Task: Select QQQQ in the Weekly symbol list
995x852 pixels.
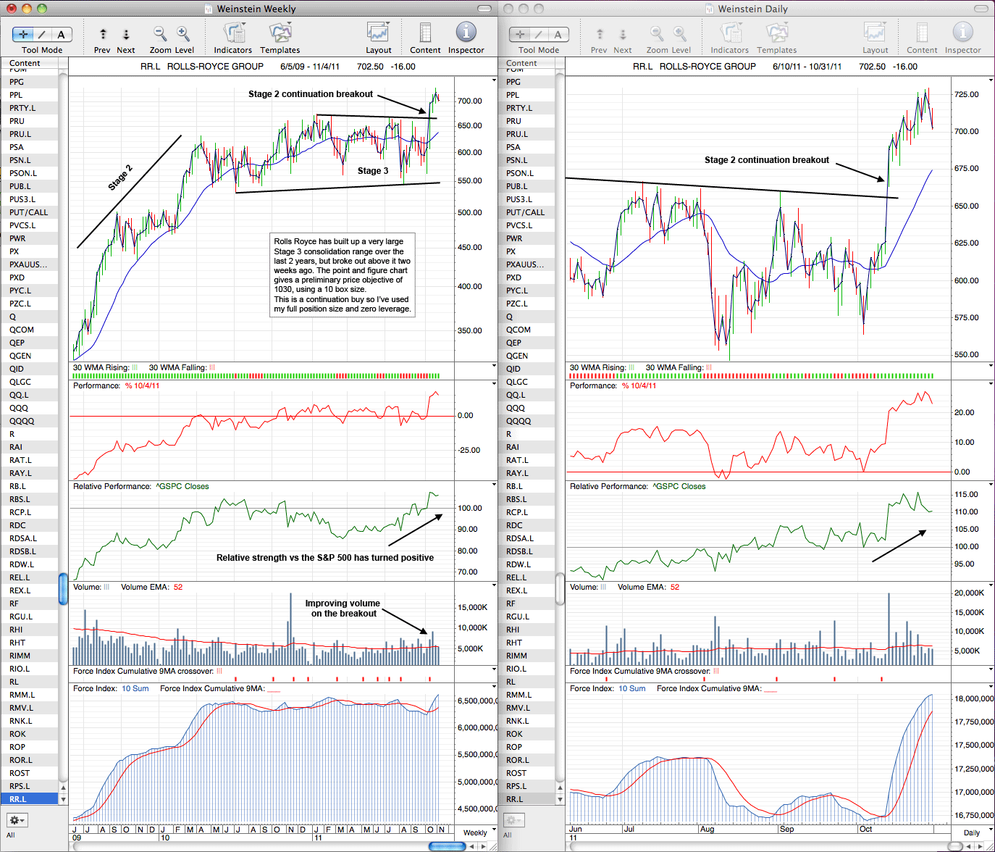Action: click(29, 421)
